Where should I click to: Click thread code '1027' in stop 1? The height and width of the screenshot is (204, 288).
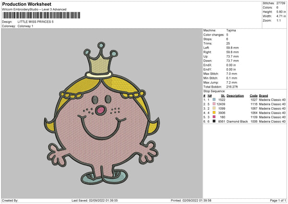[x=254, y=100]
